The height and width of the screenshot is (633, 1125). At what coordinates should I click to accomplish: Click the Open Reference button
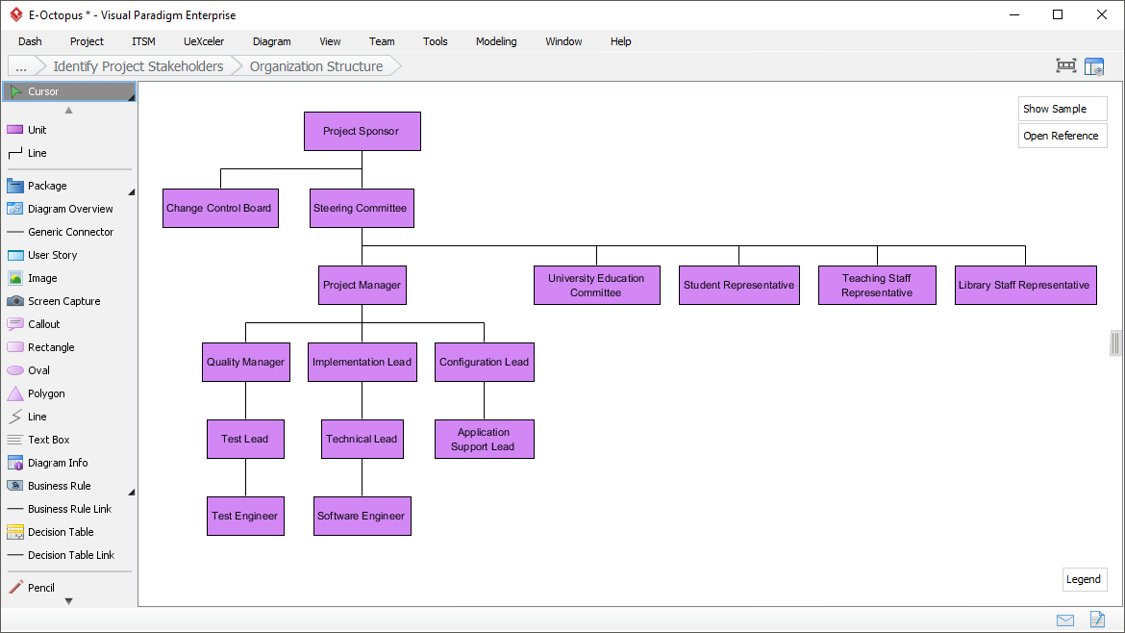[1062, 136]
